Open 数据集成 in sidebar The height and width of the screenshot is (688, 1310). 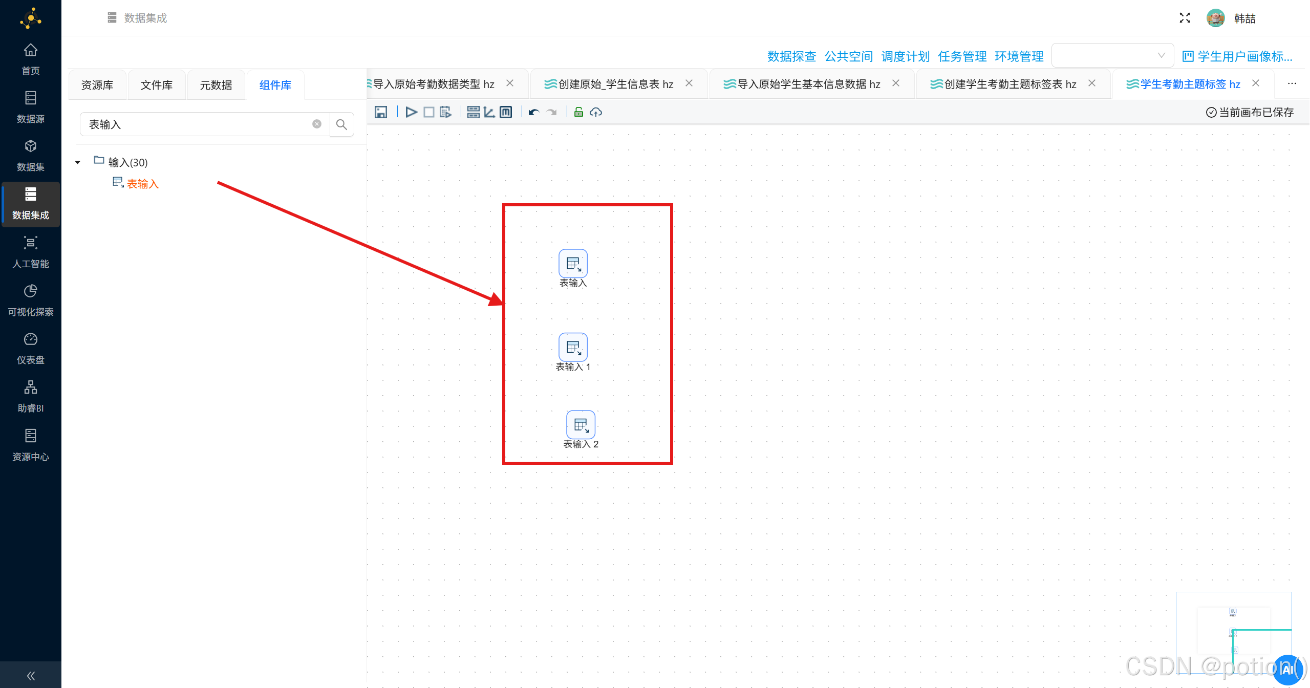pyautogui.click(x=31, y=204)
